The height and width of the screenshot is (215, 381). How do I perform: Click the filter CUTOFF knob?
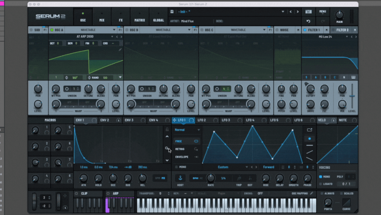(x=310, y=89)
